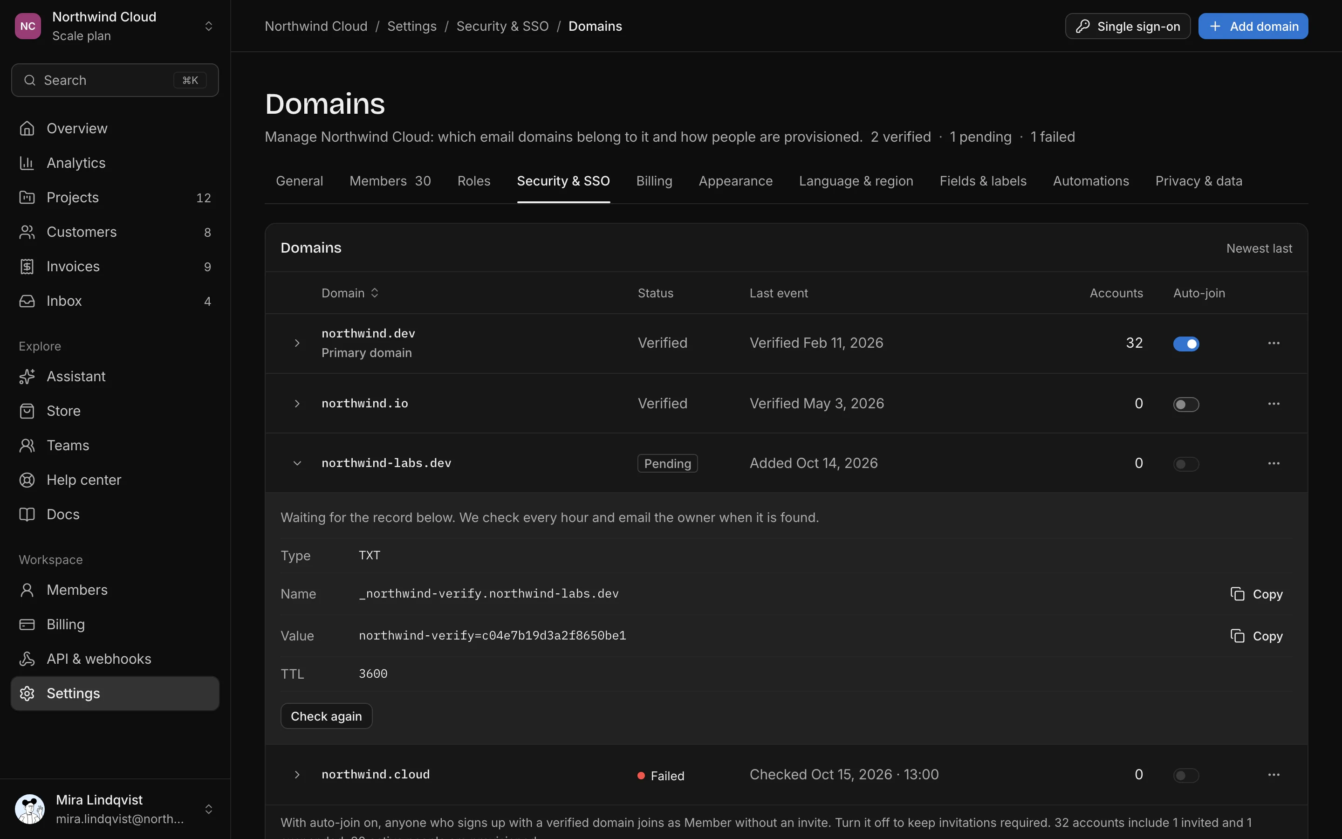Open the Projects folder icon
The height and width of the screenshot is (839, 1342).
[x=27, y=197]
